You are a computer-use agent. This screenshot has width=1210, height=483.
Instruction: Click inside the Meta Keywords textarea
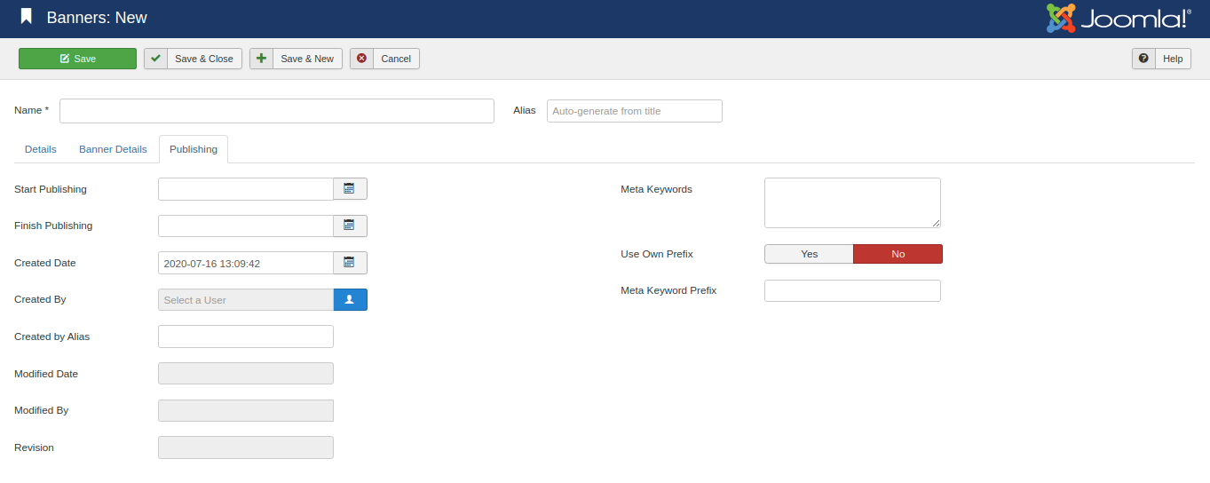tap(852, 202)
